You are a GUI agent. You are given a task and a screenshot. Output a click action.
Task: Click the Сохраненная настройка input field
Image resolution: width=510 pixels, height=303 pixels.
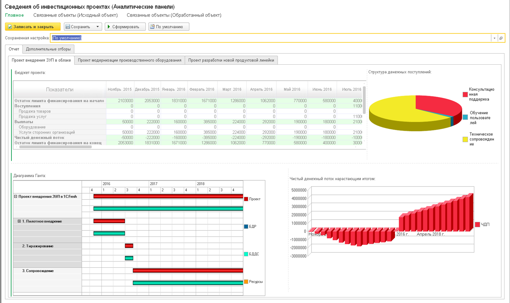[270, 38]
